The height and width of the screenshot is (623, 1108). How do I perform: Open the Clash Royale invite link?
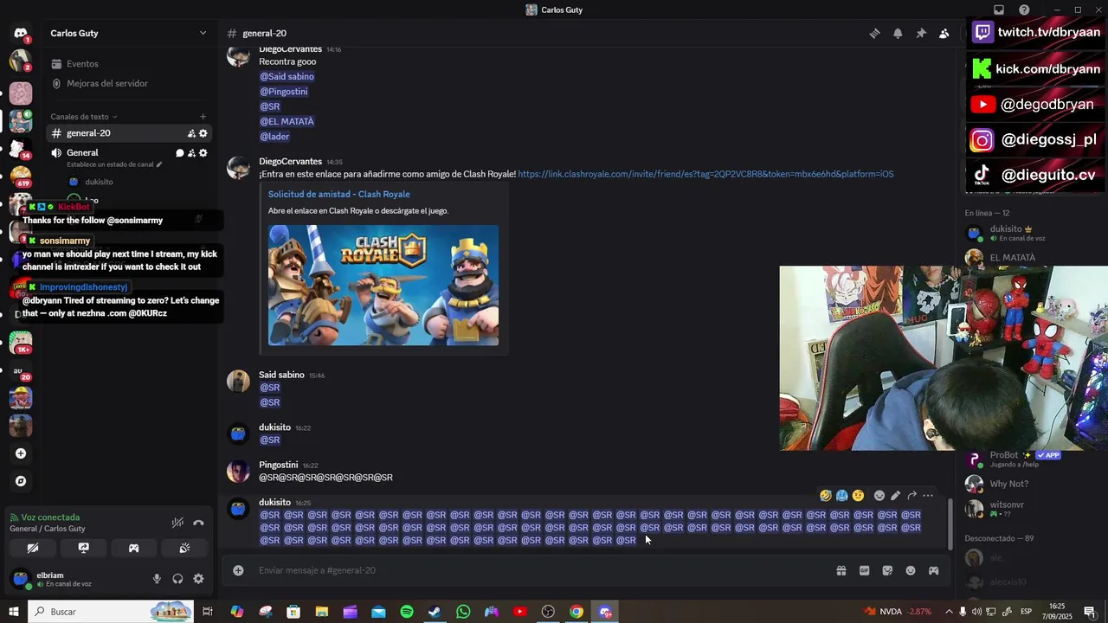point(705,174)
